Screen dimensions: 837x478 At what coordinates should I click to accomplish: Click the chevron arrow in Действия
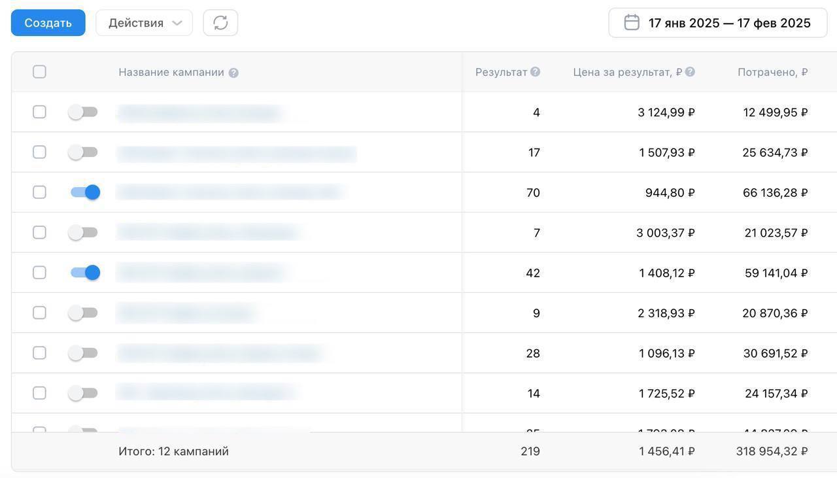click(177, 23)
